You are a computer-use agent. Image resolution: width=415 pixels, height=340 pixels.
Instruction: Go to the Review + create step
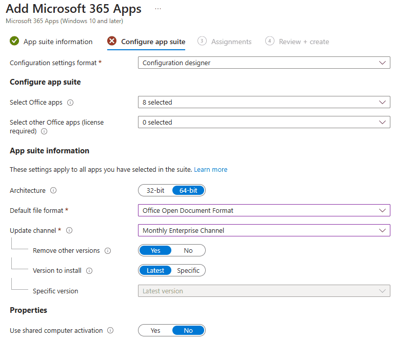coord(303,42)
